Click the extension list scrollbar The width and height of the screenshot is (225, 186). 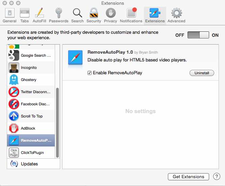[57, 123]
